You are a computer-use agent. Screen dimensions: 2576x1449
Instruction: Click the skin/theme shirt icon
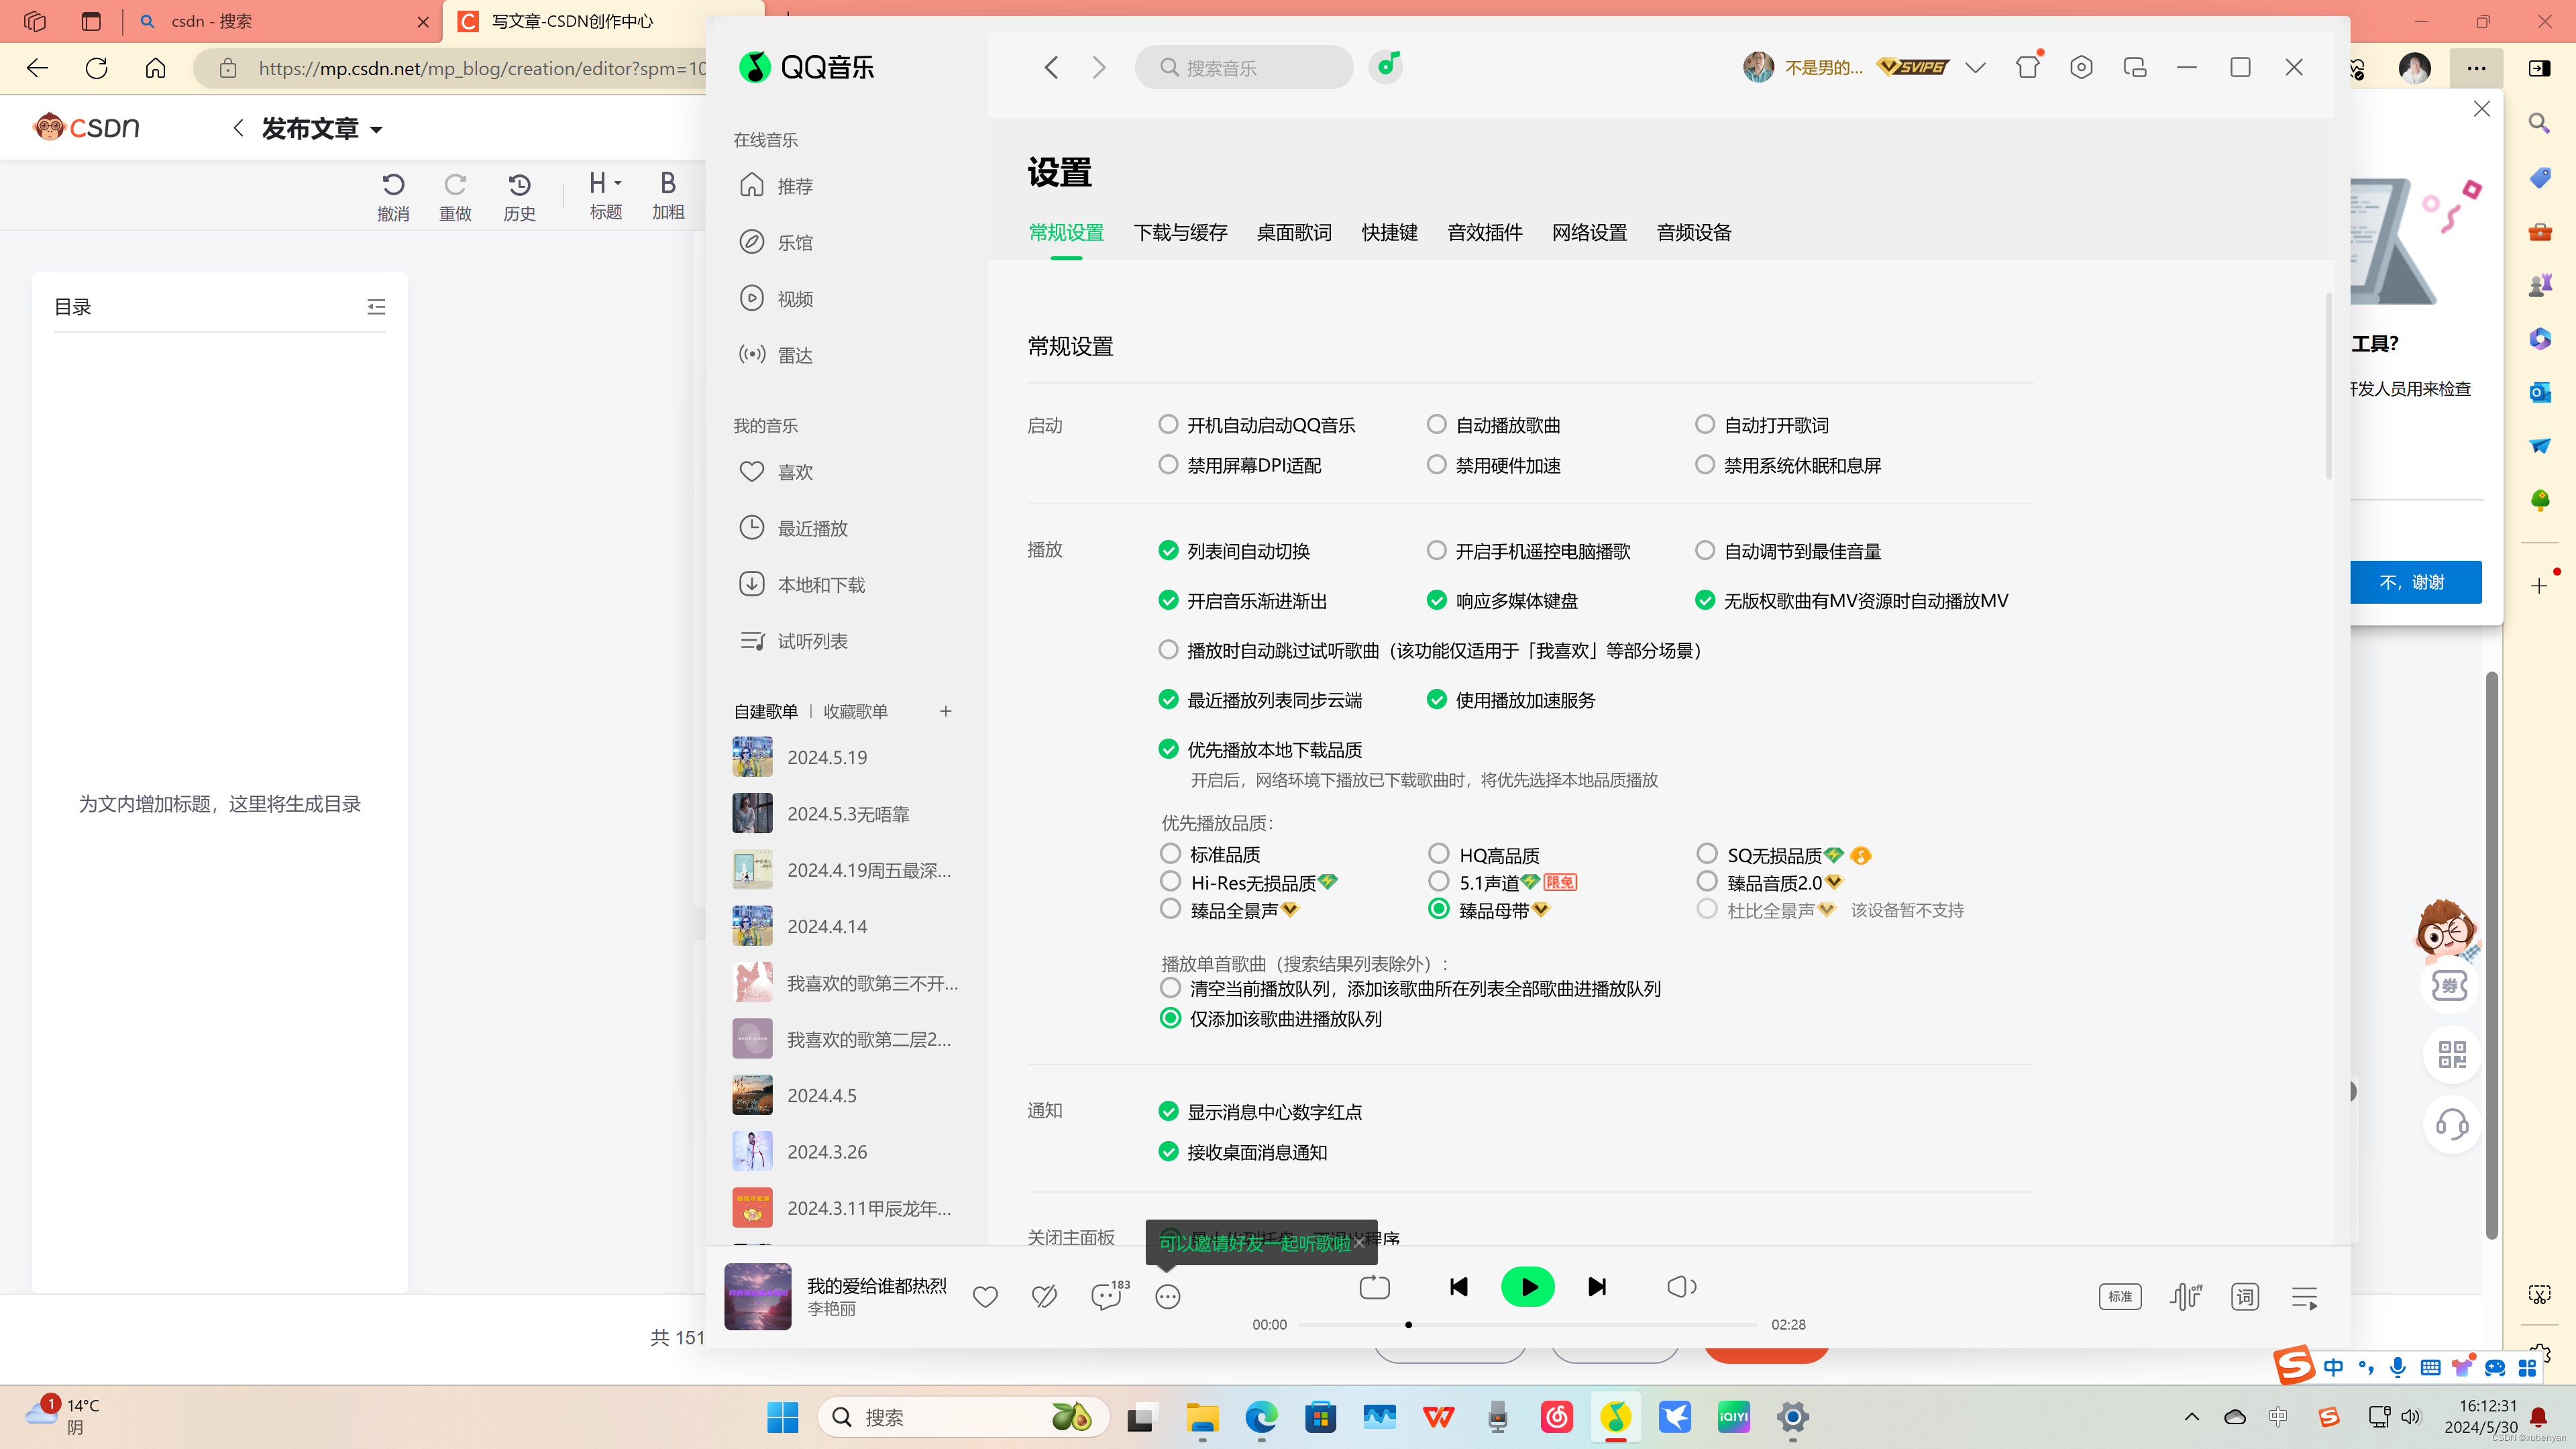[x=2027, y=67]
